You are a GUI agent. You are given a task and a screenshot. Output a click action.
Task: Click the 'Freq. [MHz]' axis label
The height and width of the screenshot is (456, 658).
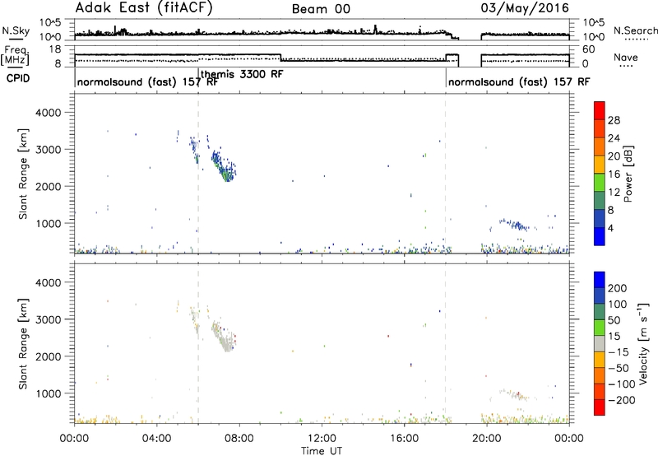click(15, 56)
